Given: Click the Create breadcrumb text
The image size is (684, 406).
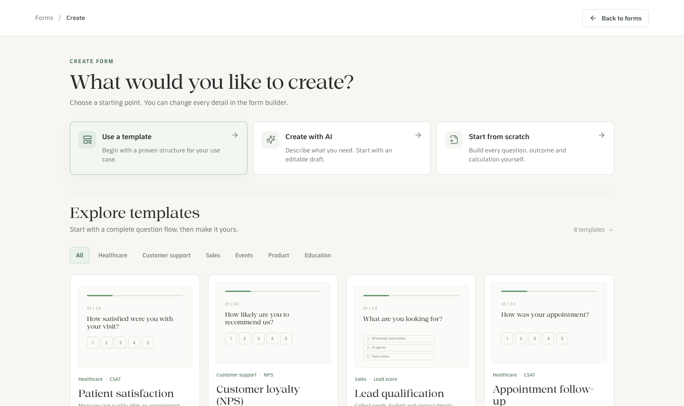Looking at the screenshot, I should pyautogui.click(x=76, y=18).
